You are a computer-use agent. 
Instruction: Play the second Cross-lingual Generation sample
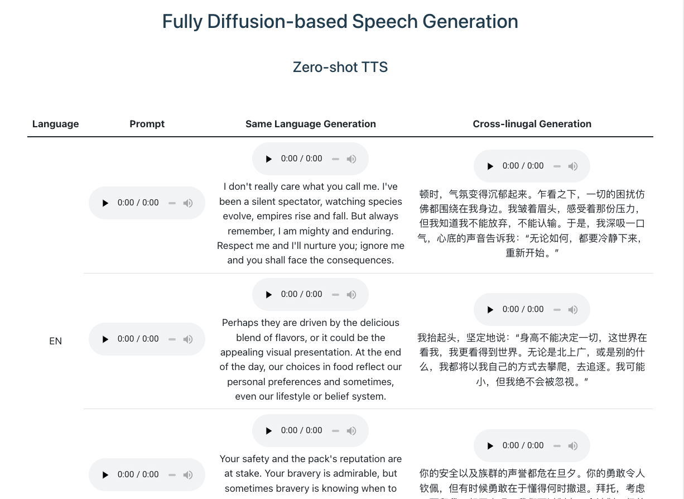(x=490, y=309)
